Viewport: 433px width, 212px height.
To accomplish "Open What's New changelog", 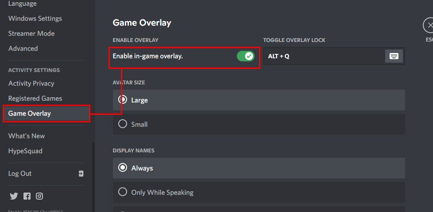I will tap(27, 136).
